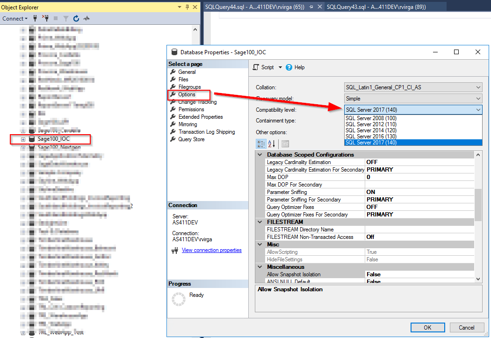The height and width of the screenshot is (338, 491).
Task: Open the Transaction Log Shipping page
Action: [x=206, y=132]
